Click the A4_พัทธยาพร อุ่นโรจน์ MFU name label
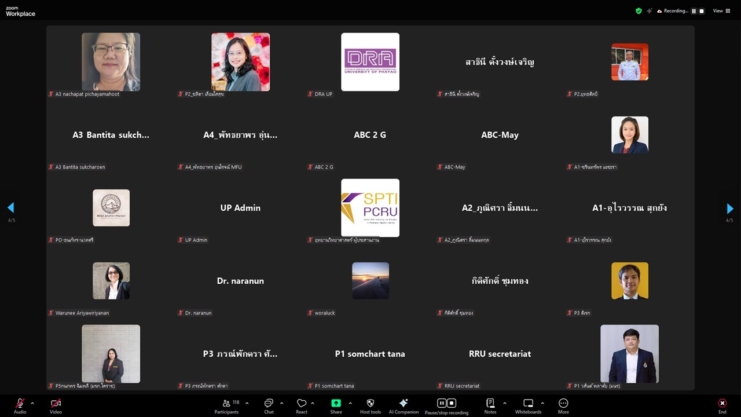 213,167
